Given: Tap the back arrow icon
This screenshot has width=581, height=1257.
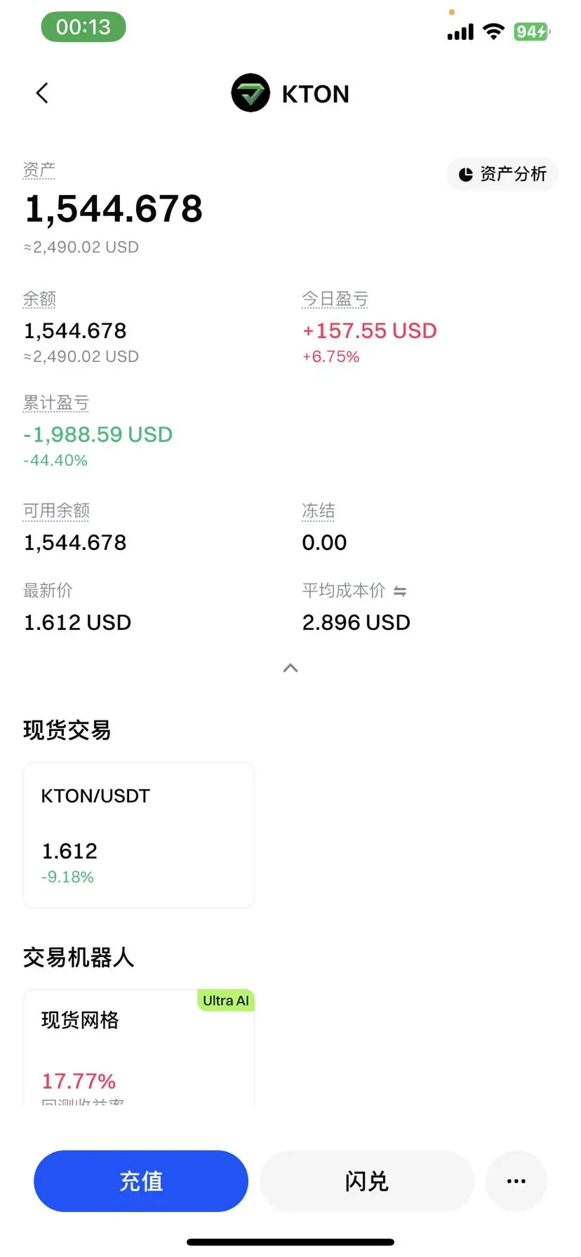Looking at the screenshot, I should 42,93.
